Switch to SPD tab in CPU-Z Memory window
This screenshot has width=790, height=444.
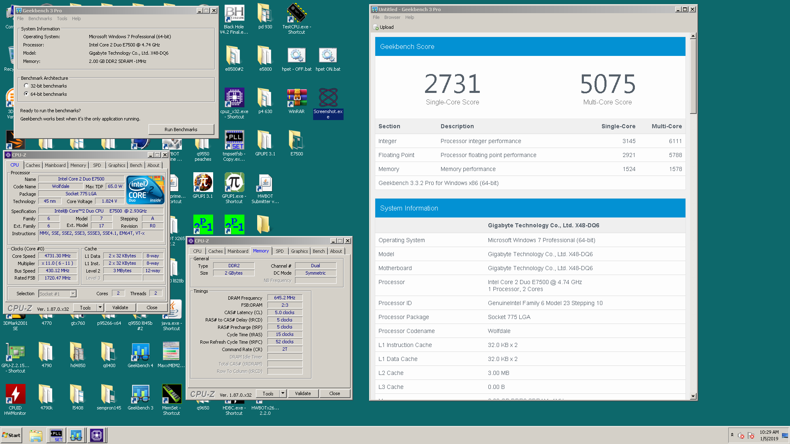coord(280,251)
